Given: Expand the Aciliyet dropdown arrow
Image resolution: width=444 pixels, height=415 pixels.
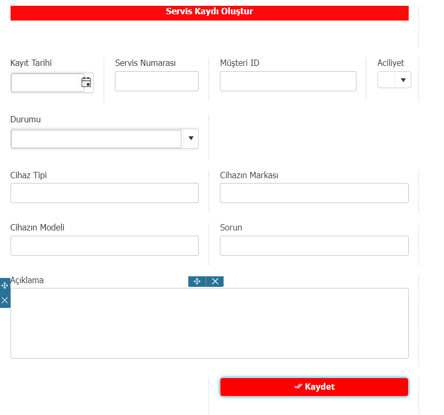Looking at the screenshot, I should click(403, 80).
